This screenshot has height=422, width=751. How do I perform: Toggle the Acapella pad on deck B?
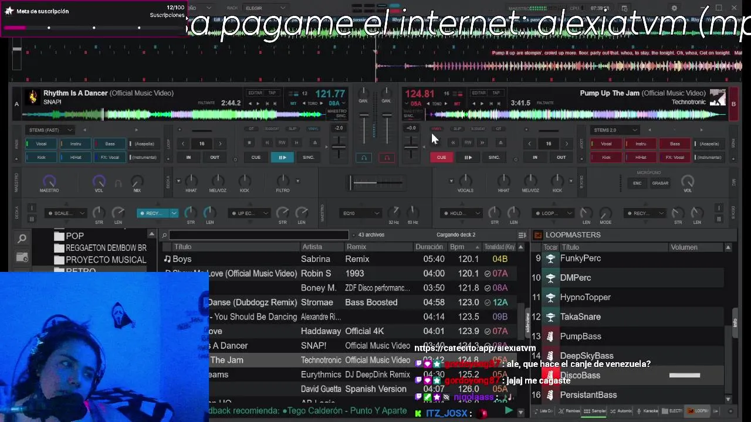pyautogui.click(x=709, y=144)
